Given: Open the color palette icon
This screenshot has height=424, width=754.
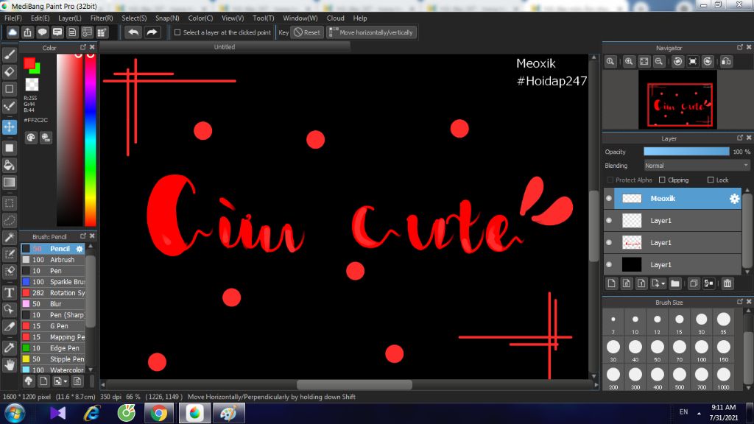Looking at the screenshot, I should click(31, 138).
